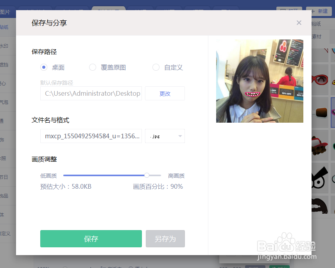335x268 pixels.
Task: Click 新建 to start a new image
Action: point(318,11)
